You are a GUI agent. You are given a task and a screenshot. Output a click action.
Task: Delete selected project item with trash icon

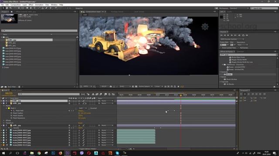click(x=19, y=87)
